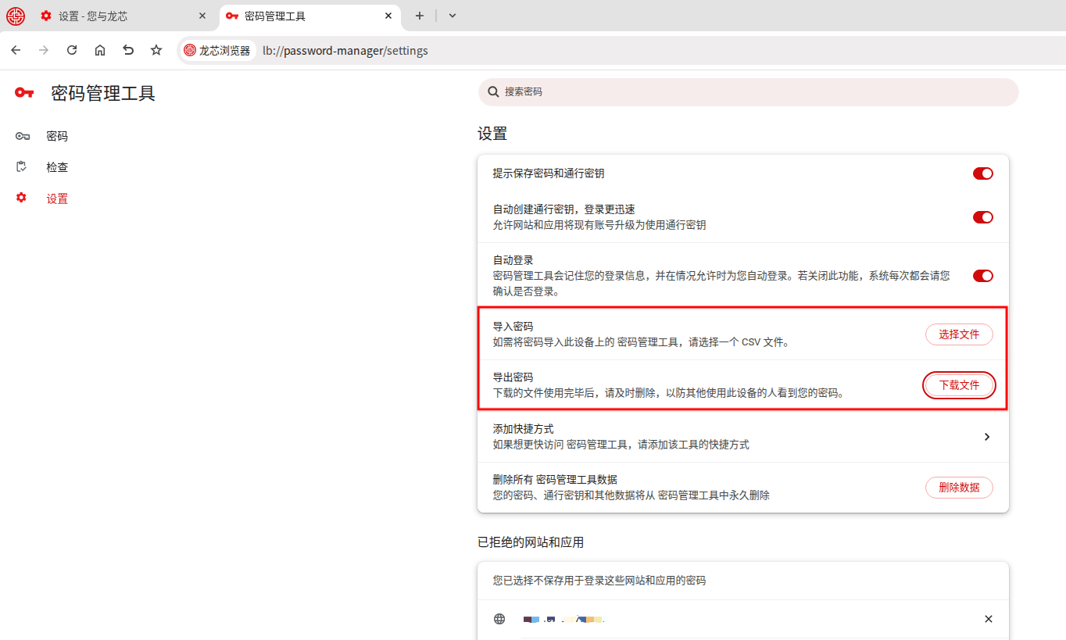The height and width of the screenshot is (640, 1066).
Task: Click the browser back arrow icon
Action: (16, 50)
